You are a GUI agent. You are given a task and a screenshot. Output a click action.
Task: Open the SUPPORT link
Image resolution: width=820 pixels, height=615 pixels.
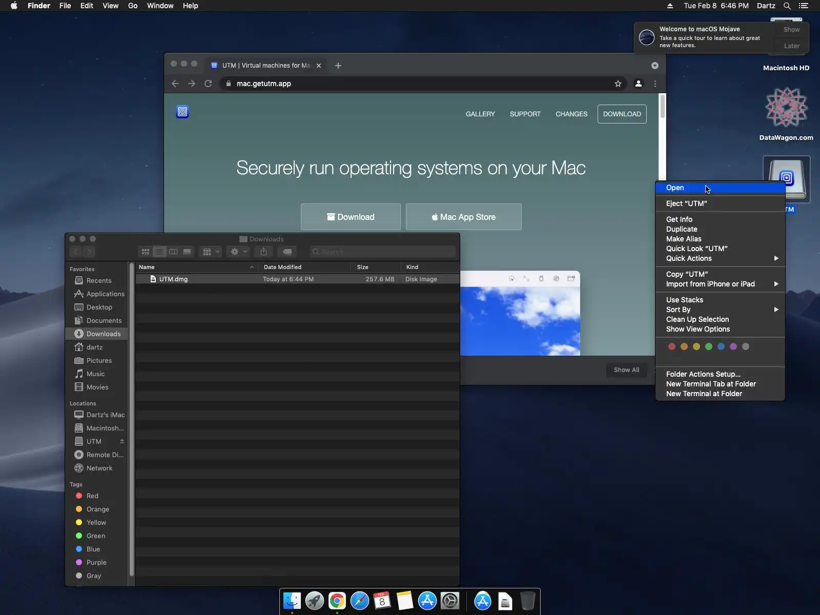coord(525,114)
